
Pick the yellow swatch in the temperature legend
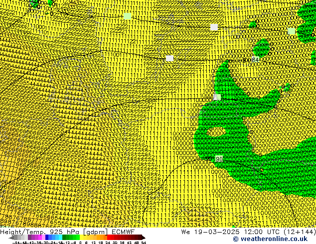(81, 238)
